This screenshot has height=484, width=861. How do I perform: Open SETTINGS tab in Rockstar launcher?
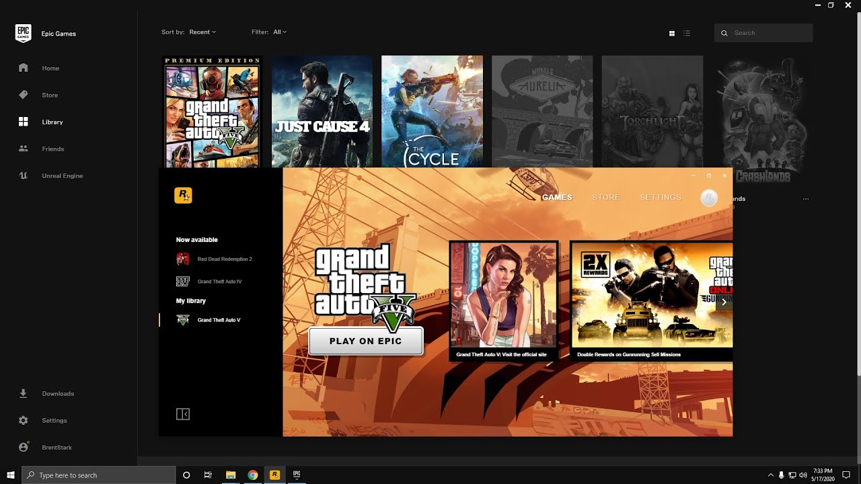click(x=661, y=197)
